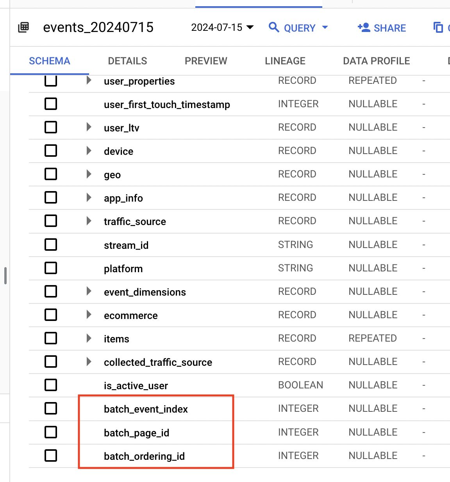The height and width of the screenshot is (482, 450).
Task: Expand the ecommerce record
Action: 89,315
